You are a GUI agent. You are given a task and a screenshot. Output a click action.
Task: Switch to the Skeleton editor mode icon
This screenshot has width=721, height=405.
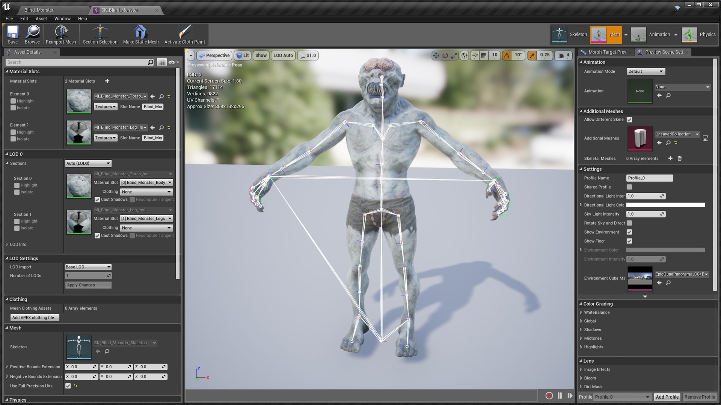(x=559, y=34)
